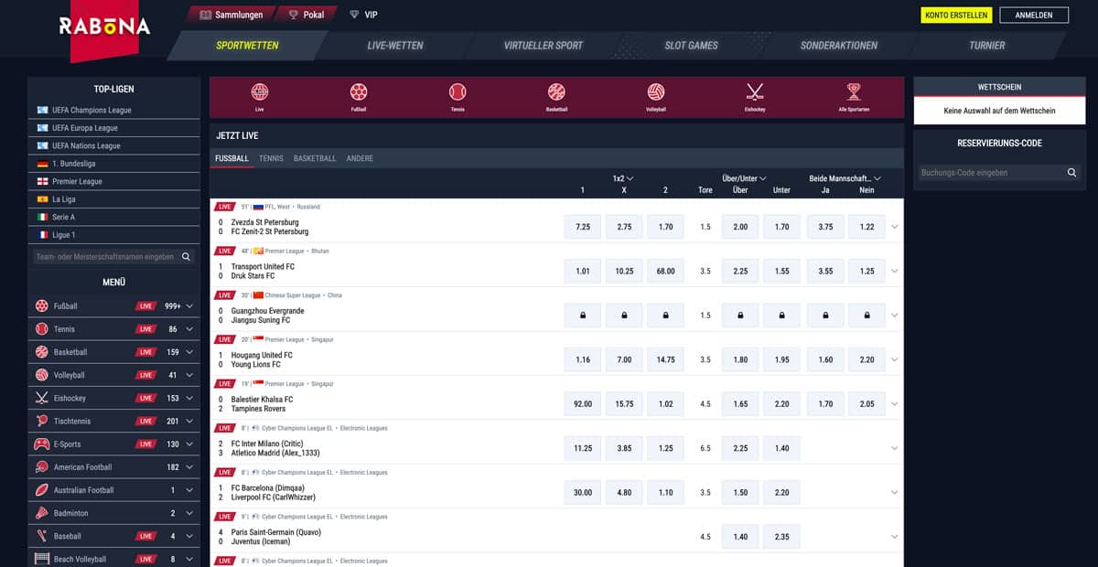Viewport: 1098px width, 567px height.
Task: Open the UEFA Champions League link
Action: tap(91, 110)
